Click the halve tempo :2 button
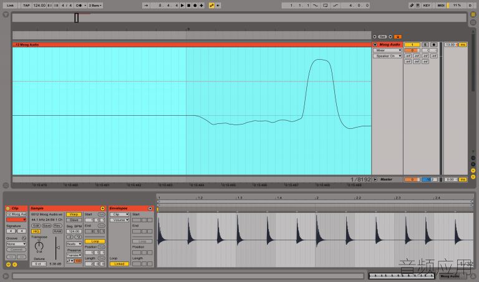The image size is (479, 282). [x=70, y=237]
